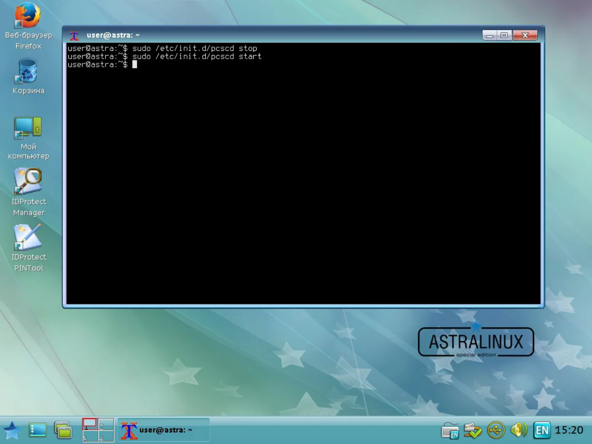Open the volume speaker tray icon
Viewport: 592px width, 444px height.
click(519, 430)
